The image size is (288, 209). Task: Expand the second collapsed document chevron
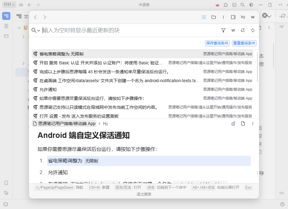click(x=23, y=63)
